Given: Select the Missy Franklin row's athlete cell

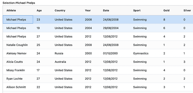Looking at the screenshot, I should (18, 70).
